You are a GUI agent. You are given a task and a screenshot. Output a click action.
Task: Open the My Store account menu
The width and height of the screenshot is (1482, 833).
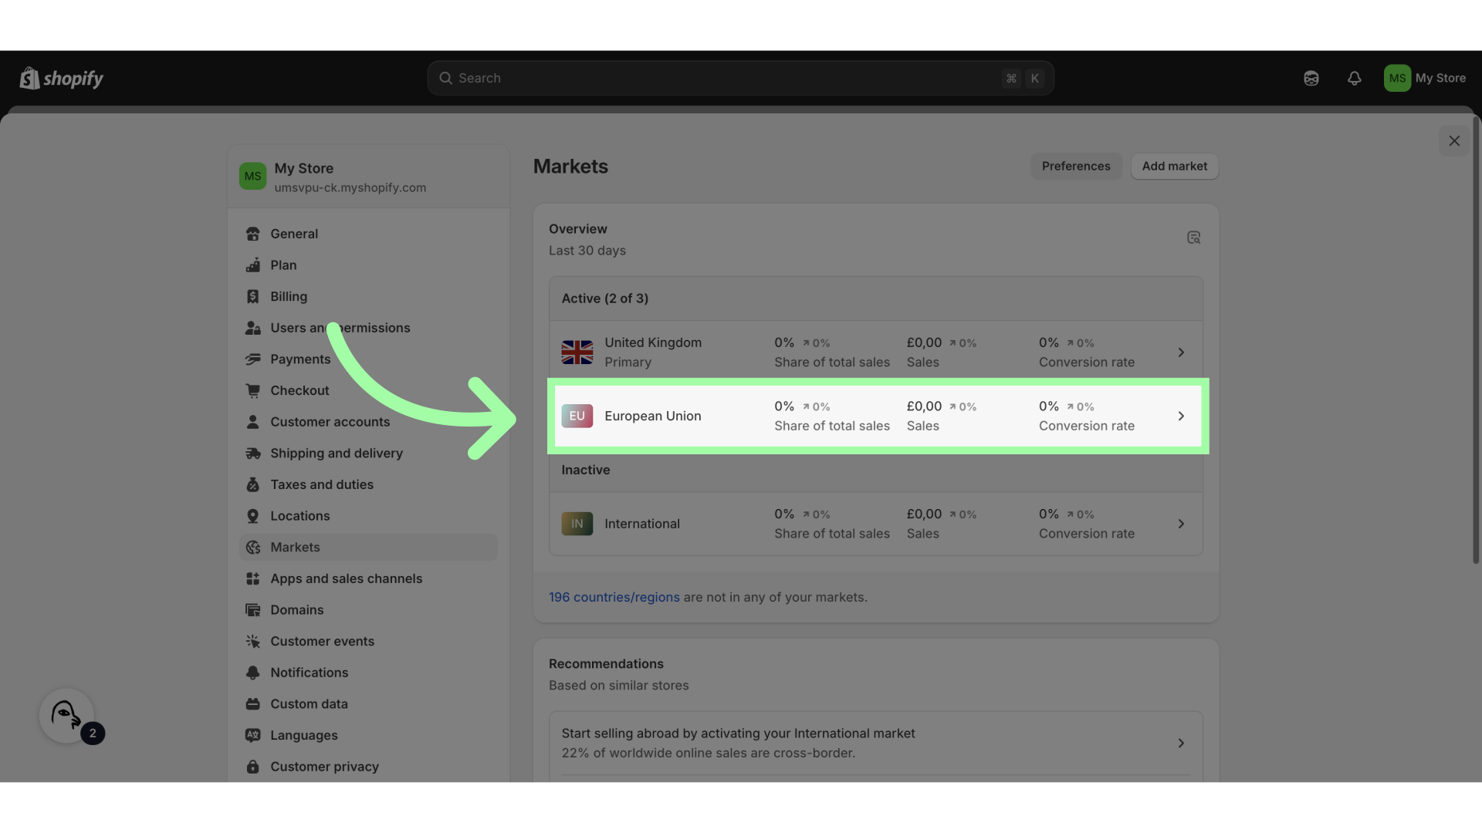tap(1425, 78)
